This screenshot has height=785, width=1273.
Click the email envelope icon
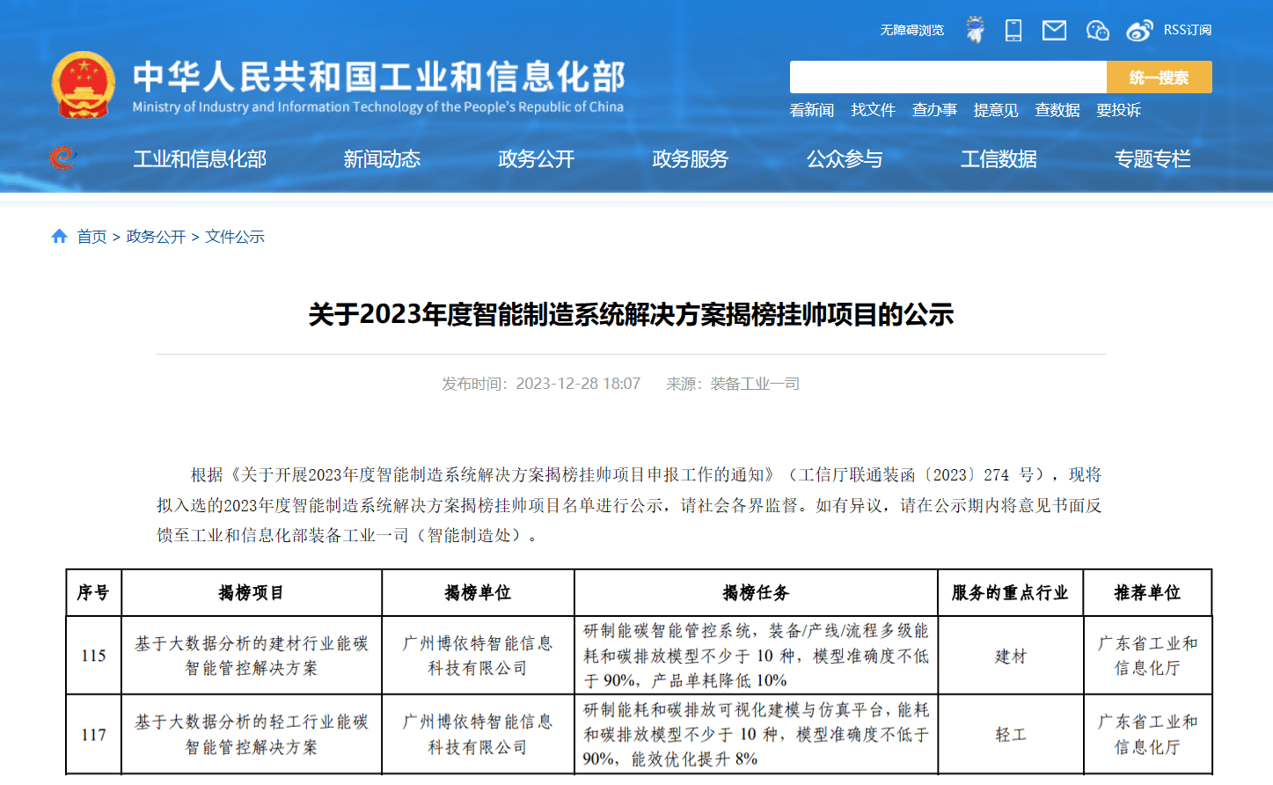[1054, 31]
